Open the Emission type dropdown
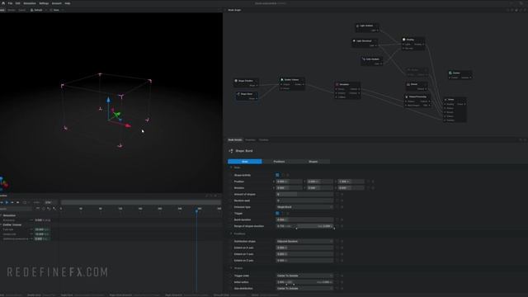The image size is (528, 297). (304, 207)
